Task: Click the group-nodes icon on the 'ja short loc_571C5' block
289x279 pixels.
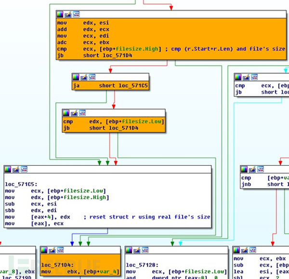Action: [x=92, y=77]
